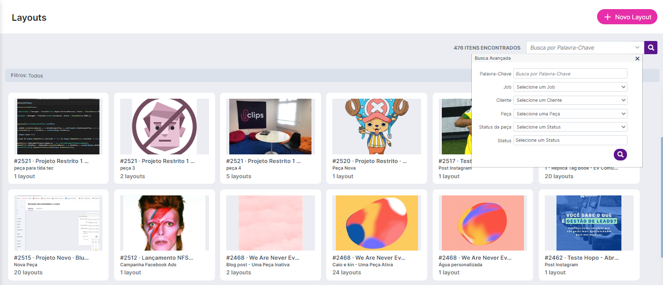Open the clips room thumbnail for peça 4

point(270,127)
